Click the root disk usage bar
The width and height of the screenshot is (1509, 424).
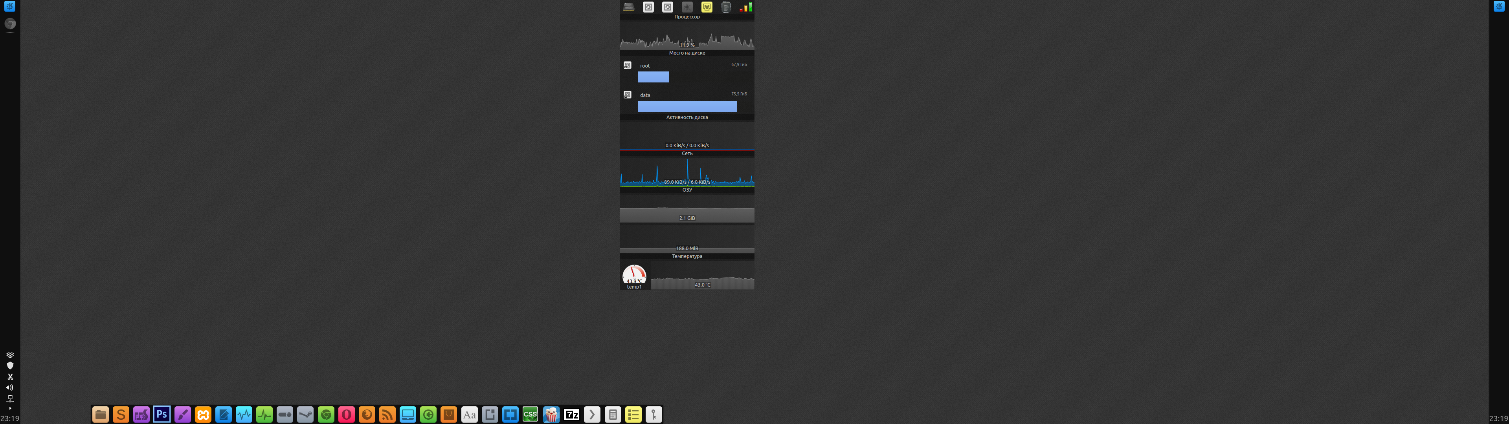653,77
